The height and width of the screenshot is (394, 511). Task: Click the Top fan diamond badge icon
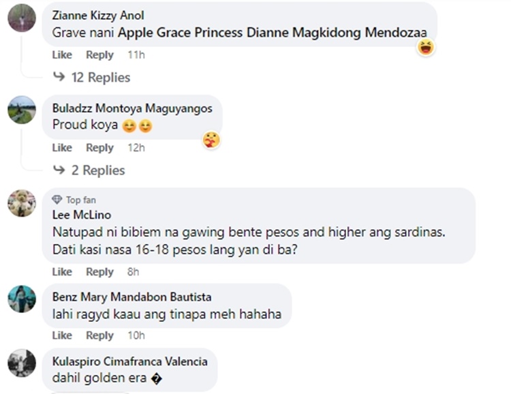pos(57,200)
